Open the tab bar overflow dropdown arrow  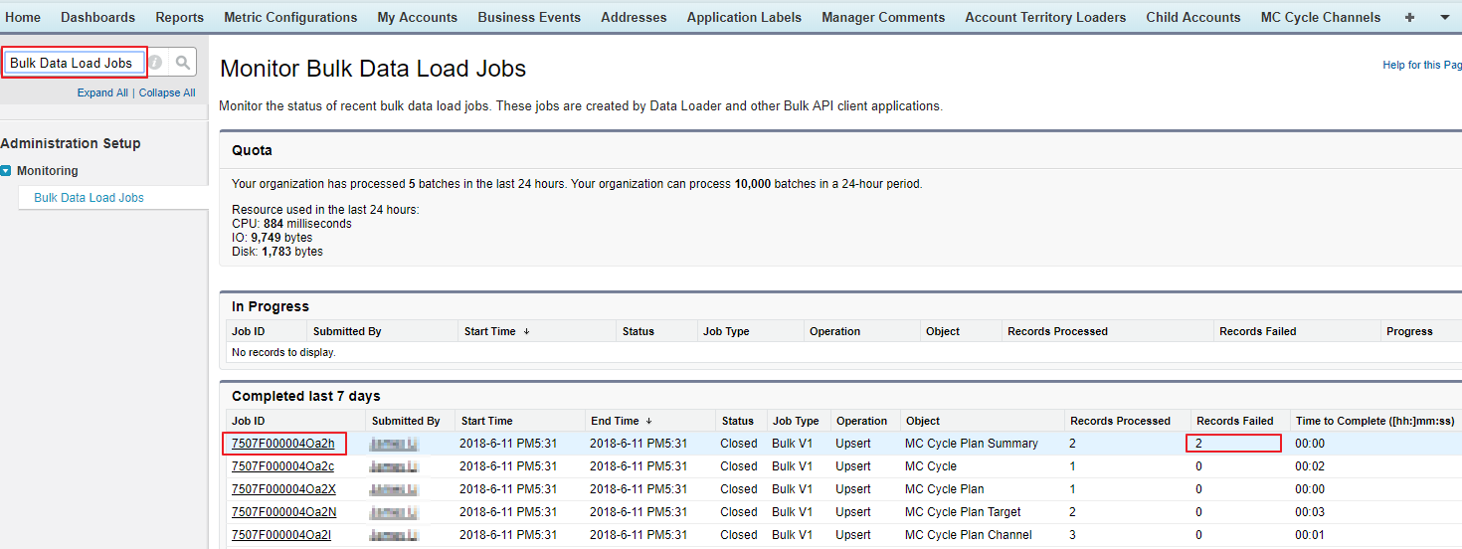click(1444, 17)
